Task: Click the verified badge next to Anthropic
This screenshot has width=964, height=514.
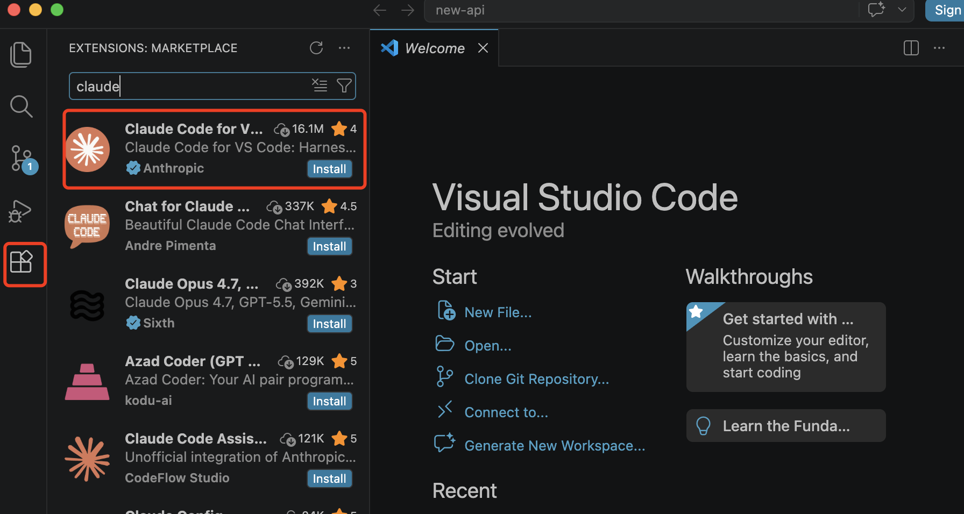Action: [x=133, y=168]
